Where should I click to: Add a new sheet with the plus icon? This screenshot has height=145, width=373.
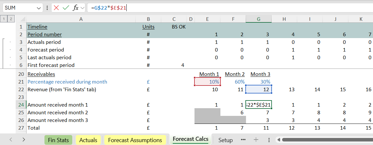point(256,140)
